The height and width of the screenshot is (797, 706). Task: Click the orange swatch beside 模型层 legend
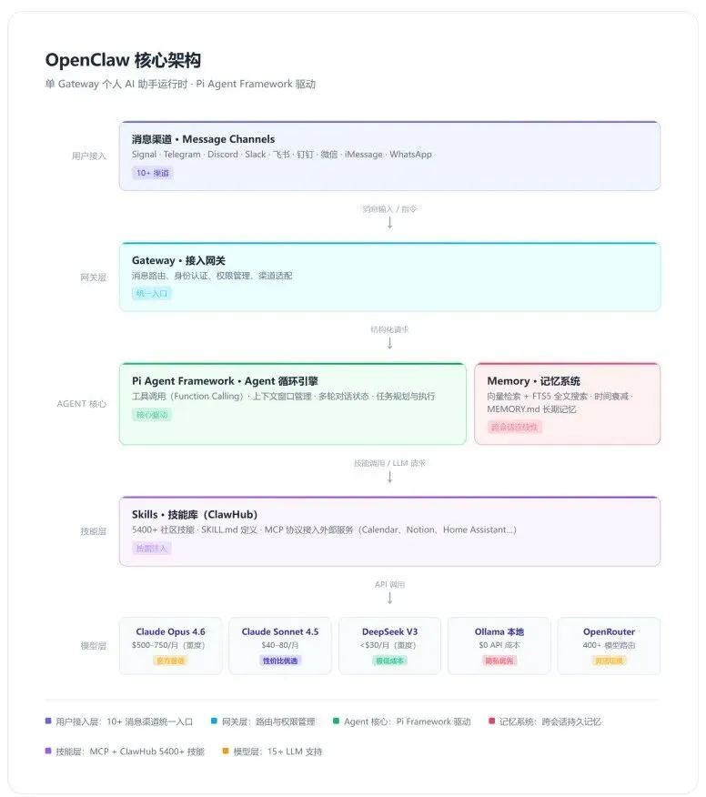coord(225,751)
